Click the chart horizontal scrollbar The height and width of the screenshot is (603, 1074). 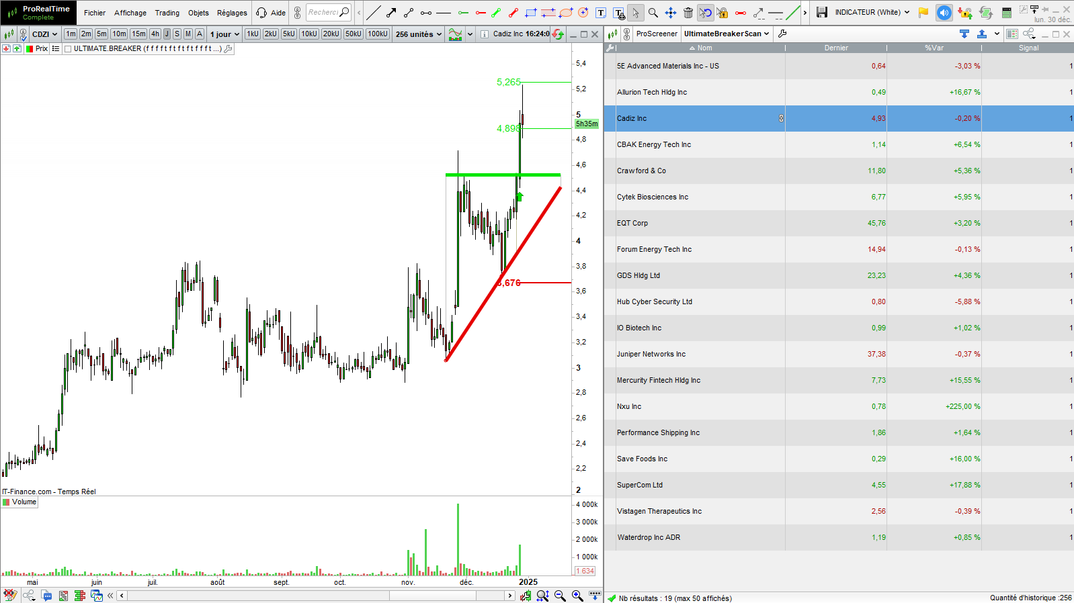tap(316, 596)
